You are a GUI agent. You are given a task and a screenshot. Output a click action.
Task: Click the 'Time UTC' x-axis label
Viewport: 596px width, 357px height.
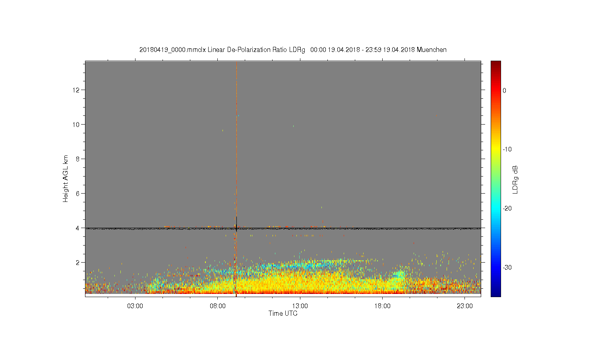[x=283, y=313]
